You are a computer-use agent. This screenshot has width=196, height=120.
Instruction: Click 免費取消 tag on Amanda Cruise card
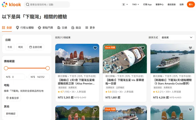point(168,88)
